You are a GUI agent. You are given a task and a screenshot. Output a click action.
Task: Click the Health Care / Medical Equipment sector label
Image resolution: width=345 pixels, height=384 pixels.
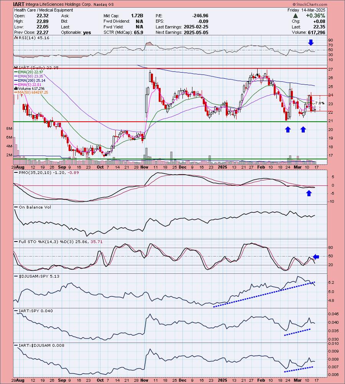pos(44,10)
